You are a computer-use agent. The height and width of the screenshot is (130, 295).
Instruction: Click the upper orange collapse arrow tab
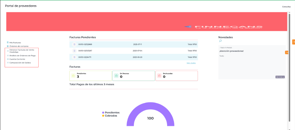point(294,42)
